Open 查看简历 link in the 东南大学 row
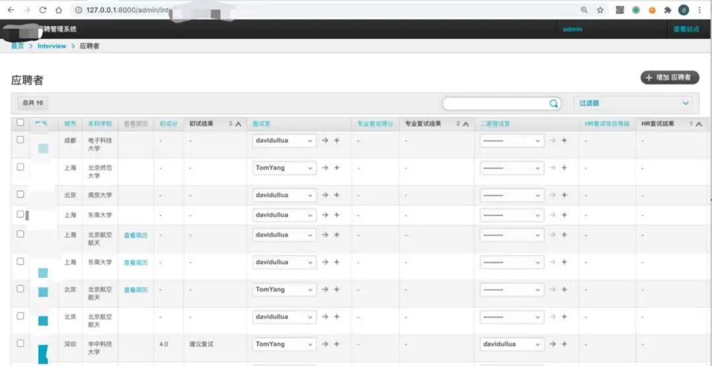Screen dimensions: 712x366 (136, 263)
